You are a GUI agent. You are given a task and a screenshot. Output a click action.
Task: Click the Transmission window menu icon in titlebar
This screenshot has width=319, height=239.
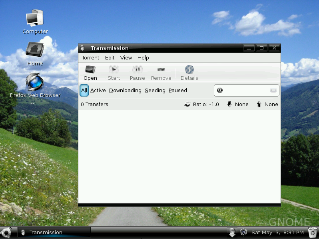[x=82, y=48]
